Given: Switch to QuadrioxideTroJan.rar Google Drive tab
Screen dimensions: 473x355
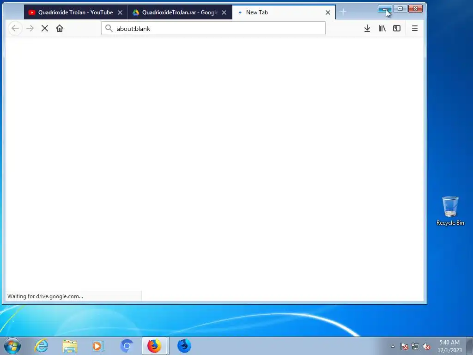Looking at the screenshot, I should tap(180, 12).
